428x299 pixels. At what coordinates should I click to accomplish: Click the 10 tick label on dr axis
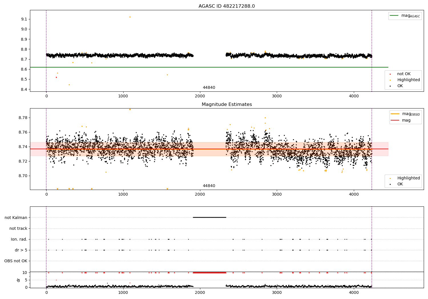click(x=25, y=273)
